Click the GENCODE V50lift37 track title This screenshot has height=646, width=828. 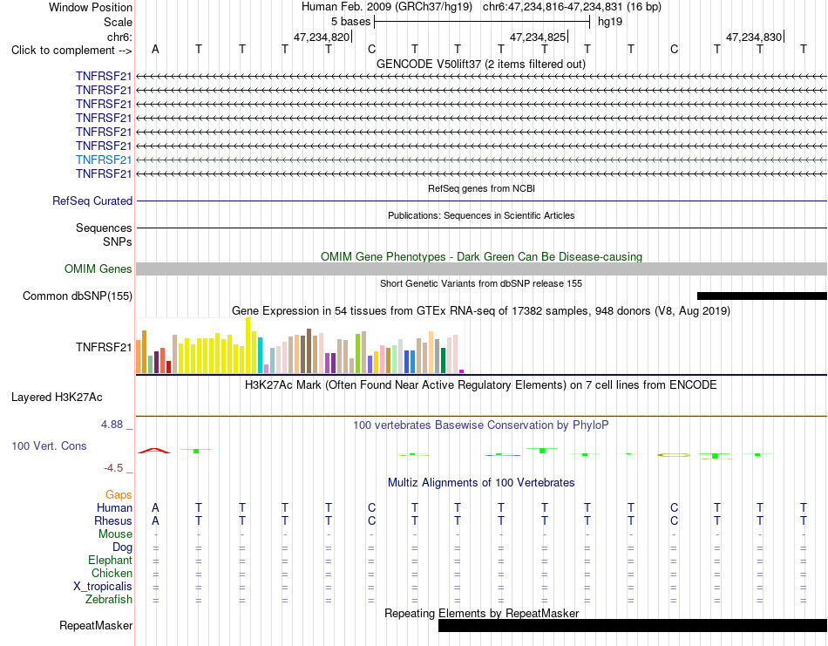[x=481, y=64]
